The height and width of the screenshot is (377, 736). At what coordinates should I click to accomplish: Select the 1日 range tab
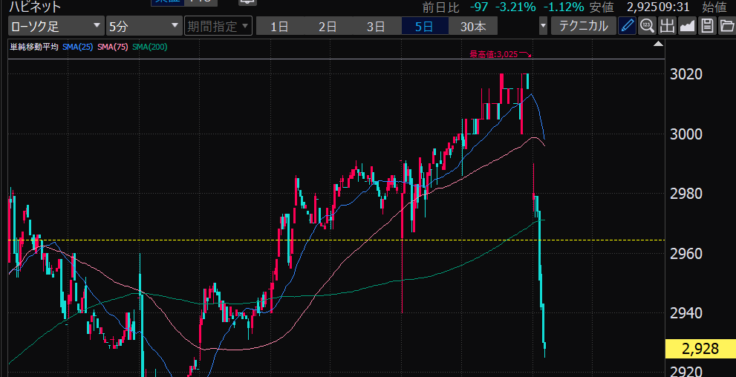(x=279, y=27)
